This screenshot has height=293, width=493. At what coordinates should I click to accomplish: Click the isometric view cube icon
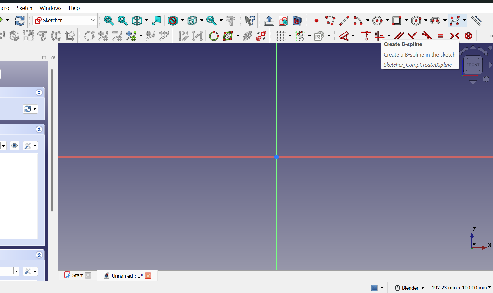coord(137,20)
